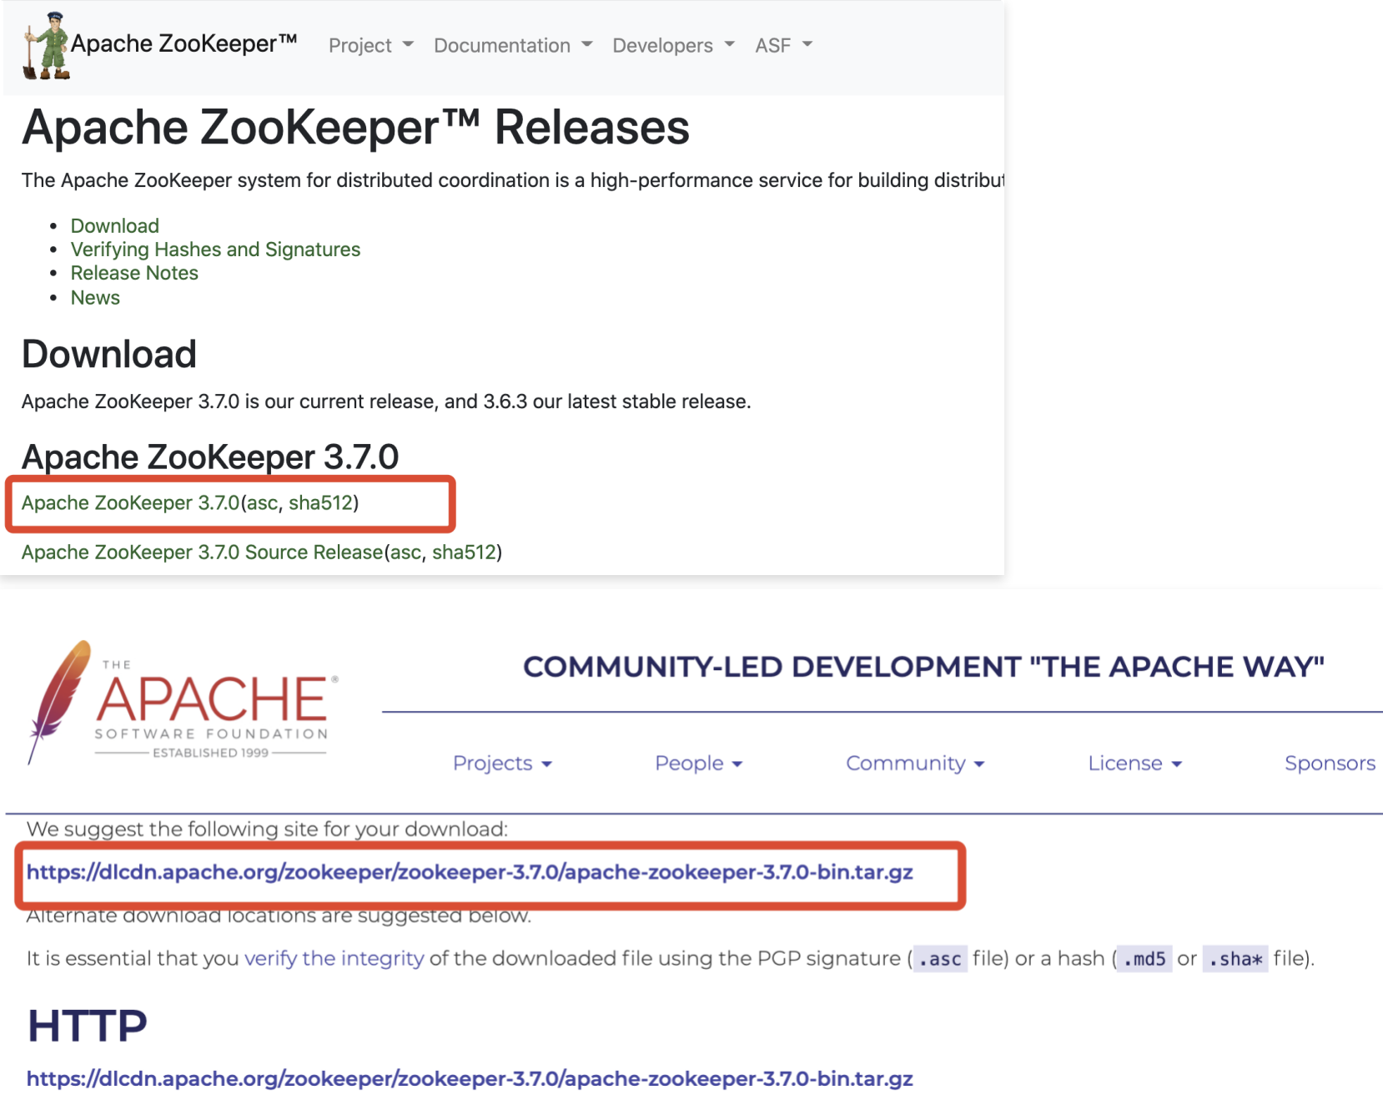Click the '3.7.0 is our current release' sentence
The width and height of the screenshot is (1383, 1105).
point(386,401)
